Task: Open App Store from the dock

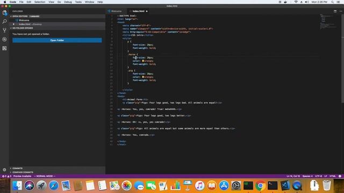Action: [224, 185]
